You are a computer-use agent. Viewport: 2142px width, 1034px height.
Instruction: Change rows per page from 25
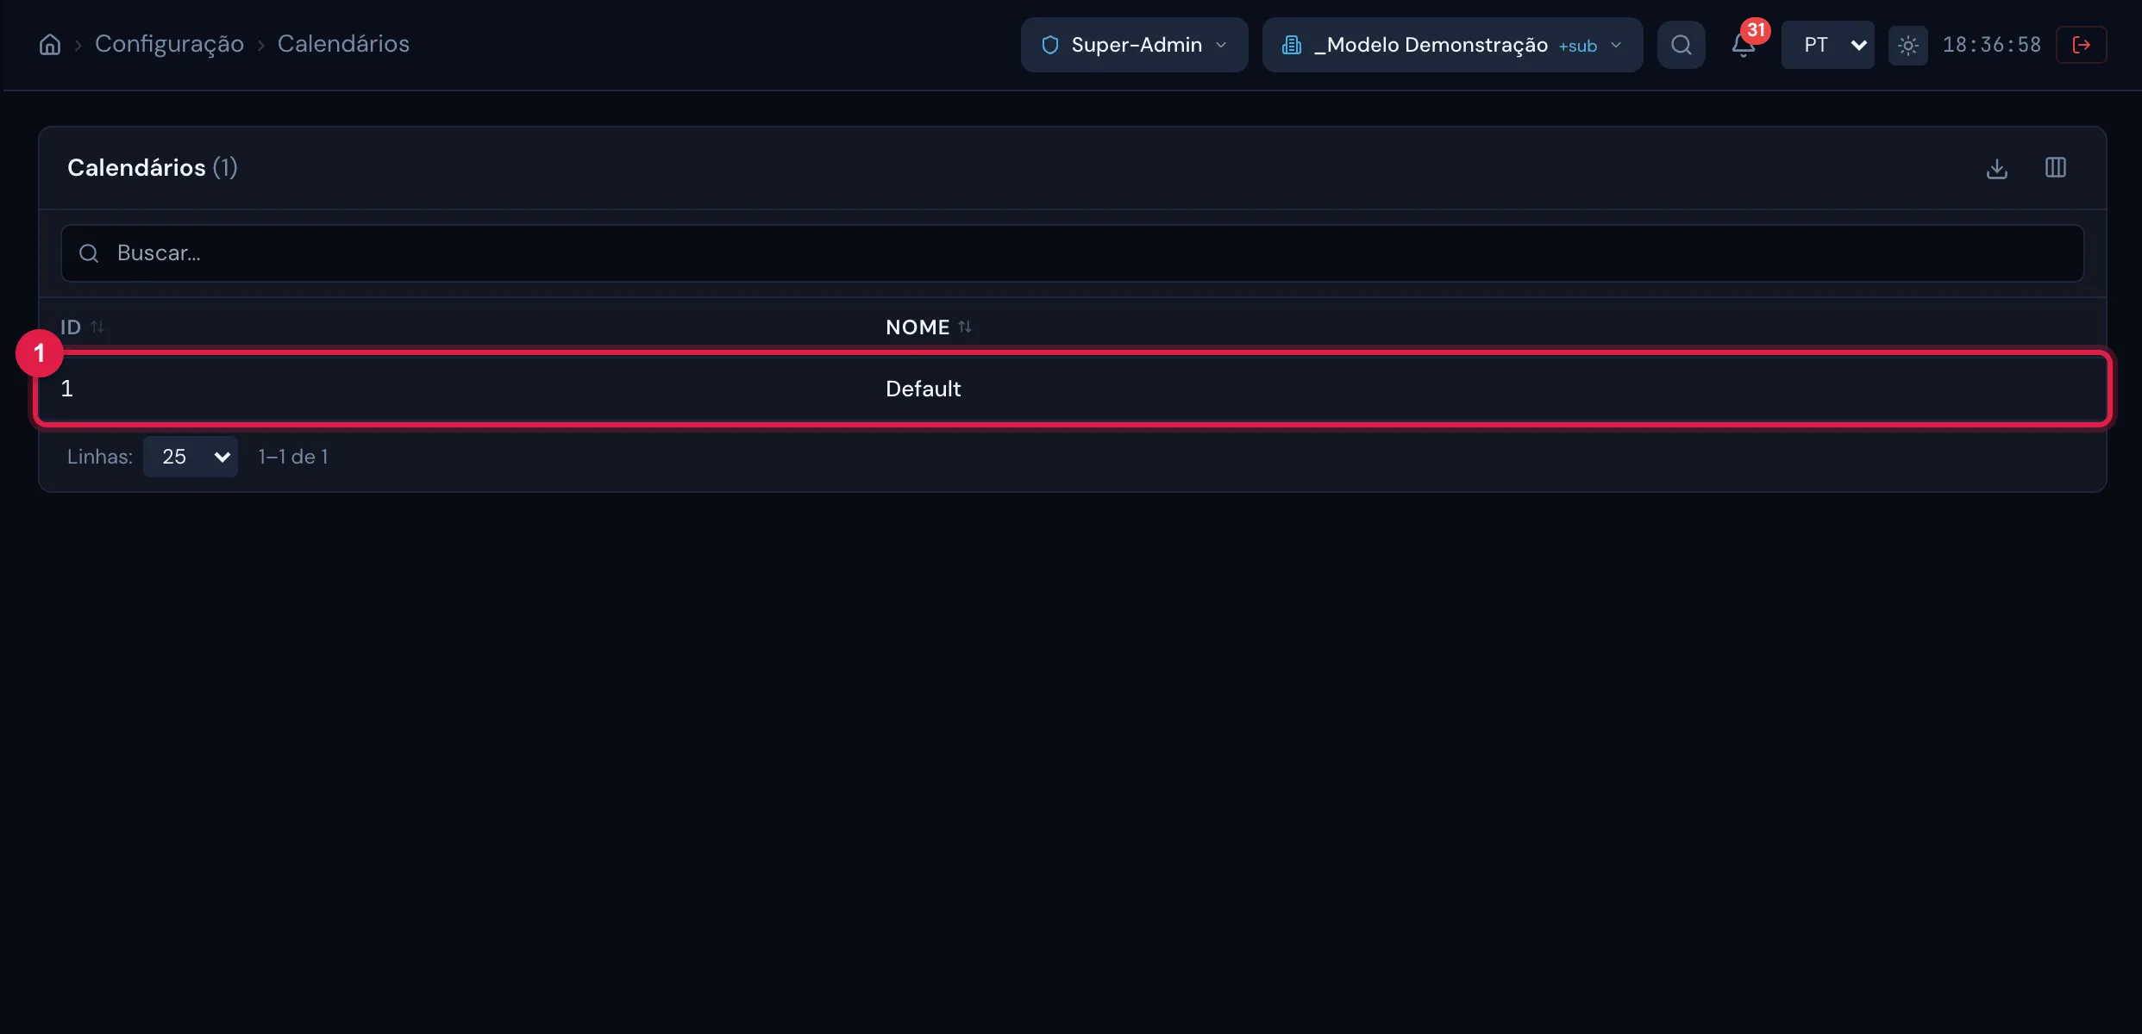click(x=191, y=457)
